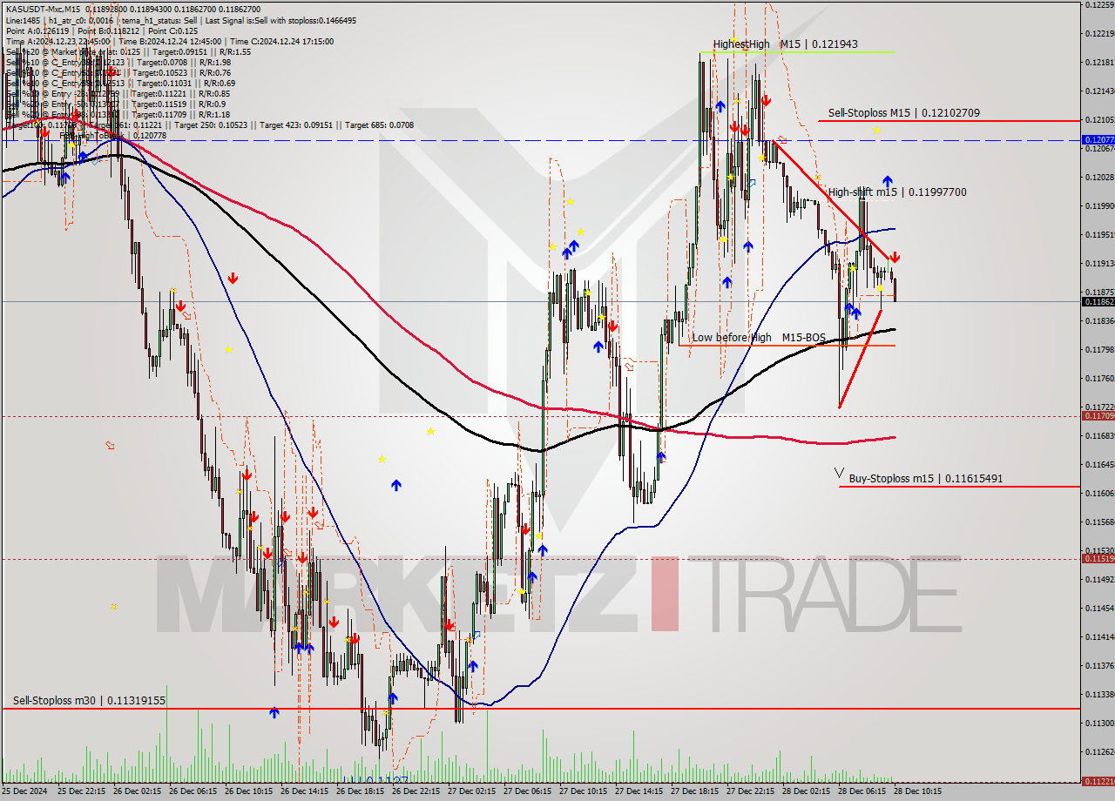Image resolution: width=1115 pixels, height=801 pixels.
Task: Click the red sell arrow beside the latest candle
Action: [895, 258]
